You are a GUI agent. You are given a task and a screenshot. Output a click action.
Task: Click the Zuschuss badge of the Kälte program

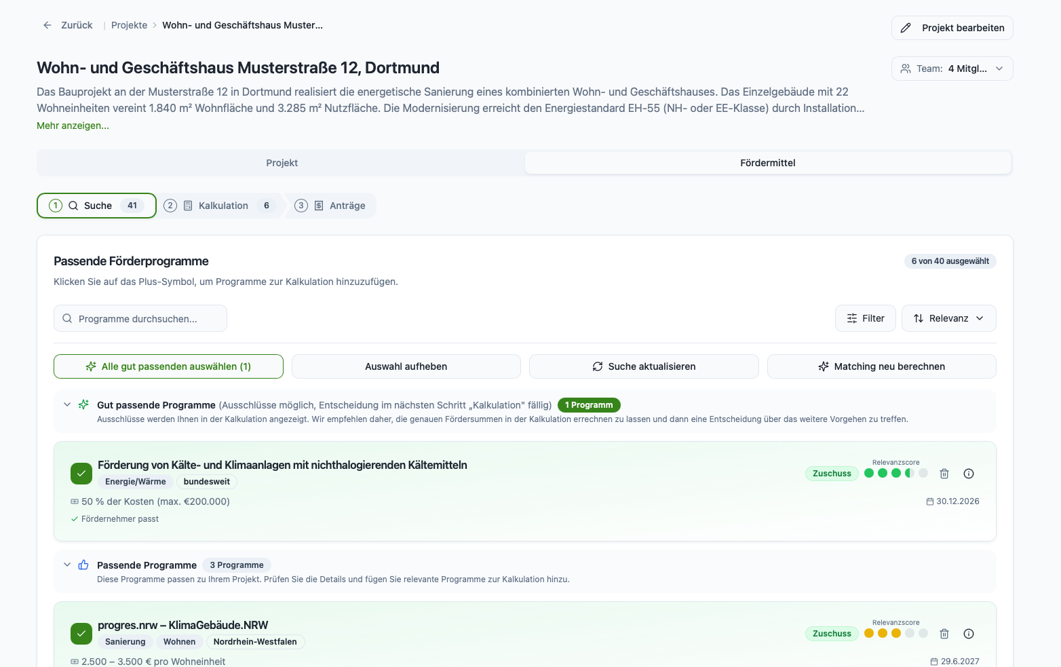click(832, 474)
